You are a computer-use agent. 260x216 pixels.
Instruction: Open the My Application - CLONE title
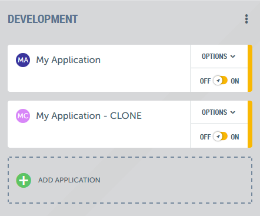89,116
